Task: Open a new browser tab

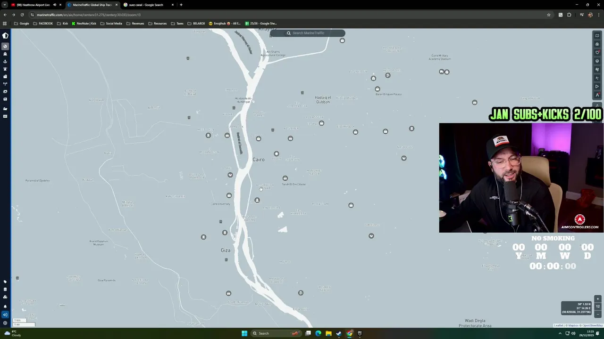Action: (181, 5)
